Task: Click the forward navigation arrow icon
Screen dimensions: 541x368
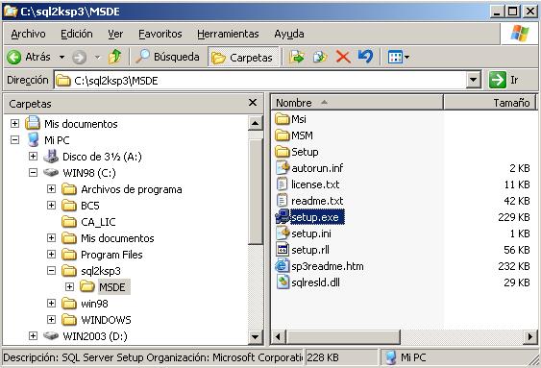Action: (x=79, y=57)
